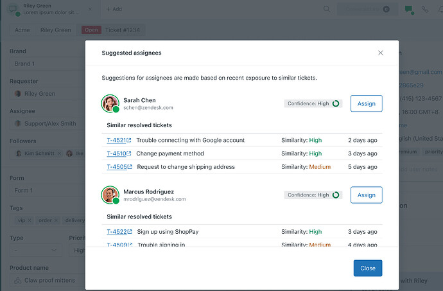Click Marcus Rodriguez's confidence ring icon
The image size is (443, 291).
point(336,195)
